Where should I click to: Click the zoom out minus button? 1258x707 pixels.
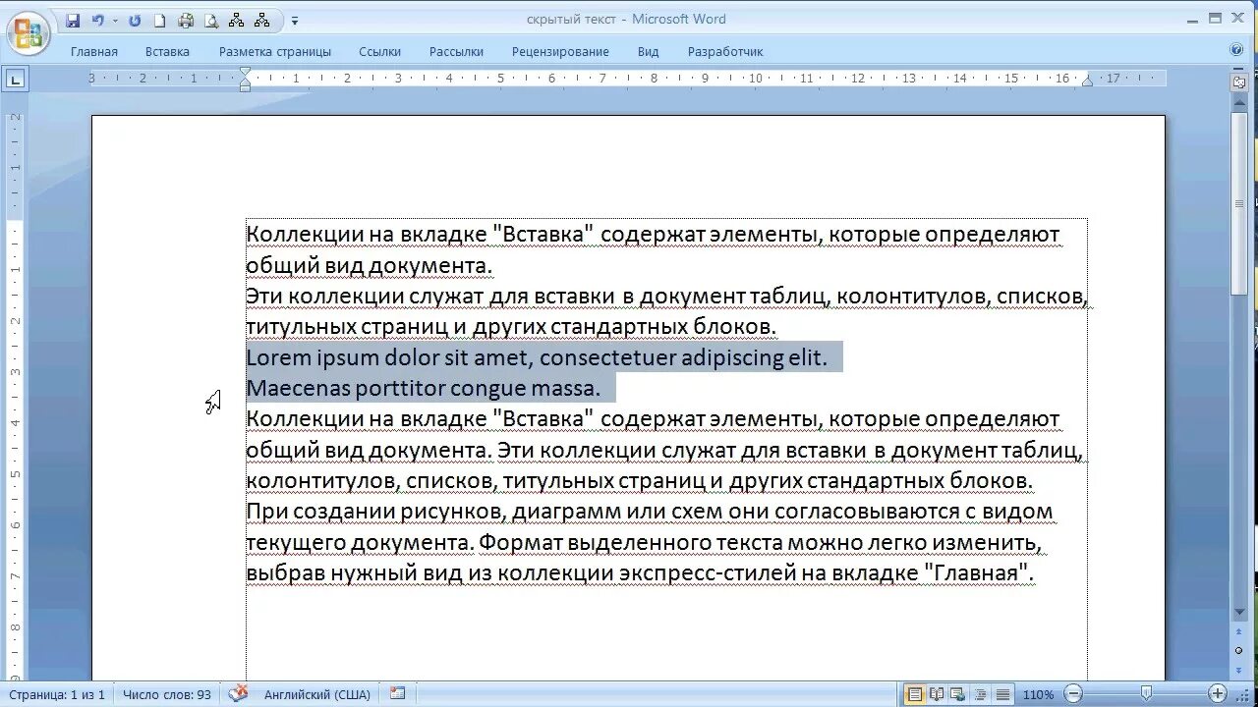pyautogui.click(x=1073, y=694)
